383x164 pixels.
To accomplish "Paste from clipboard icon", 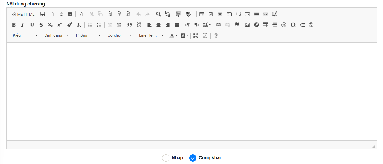I will pos(110,14).
